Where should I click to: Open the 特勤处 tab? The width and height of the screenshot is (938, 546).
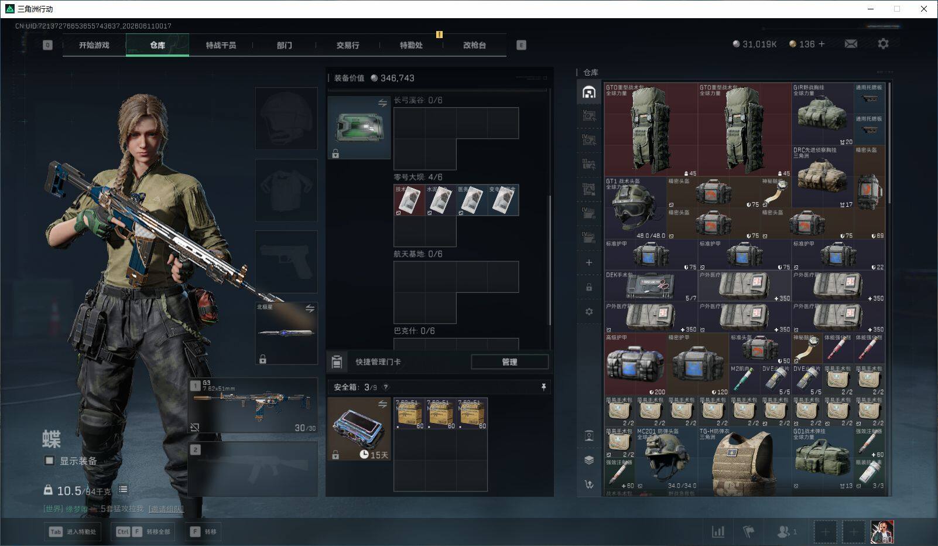(x=411, y=45)
